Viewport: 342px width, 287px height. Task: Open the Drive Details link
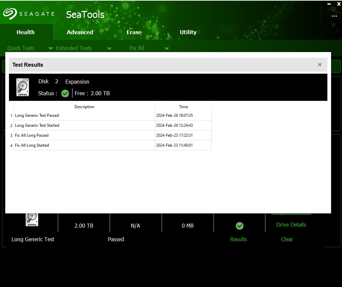(291, 225)
